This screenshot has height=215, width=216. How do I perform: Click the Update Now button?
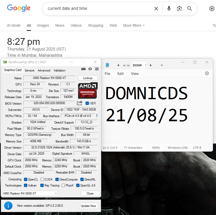coord(88,206)
